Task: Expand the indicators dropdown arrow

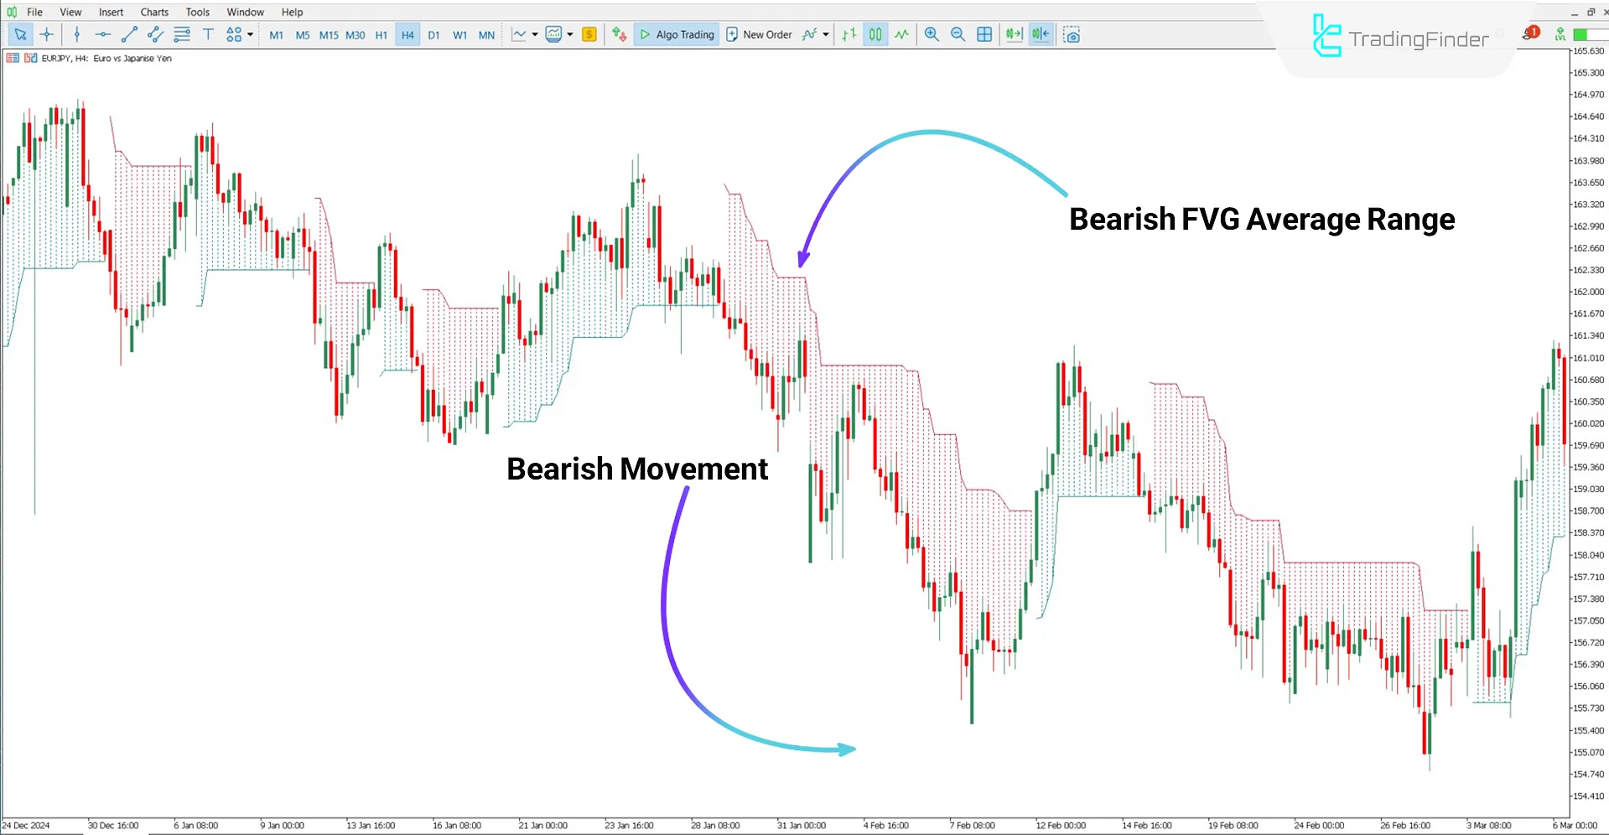Action: coord(826,34)
